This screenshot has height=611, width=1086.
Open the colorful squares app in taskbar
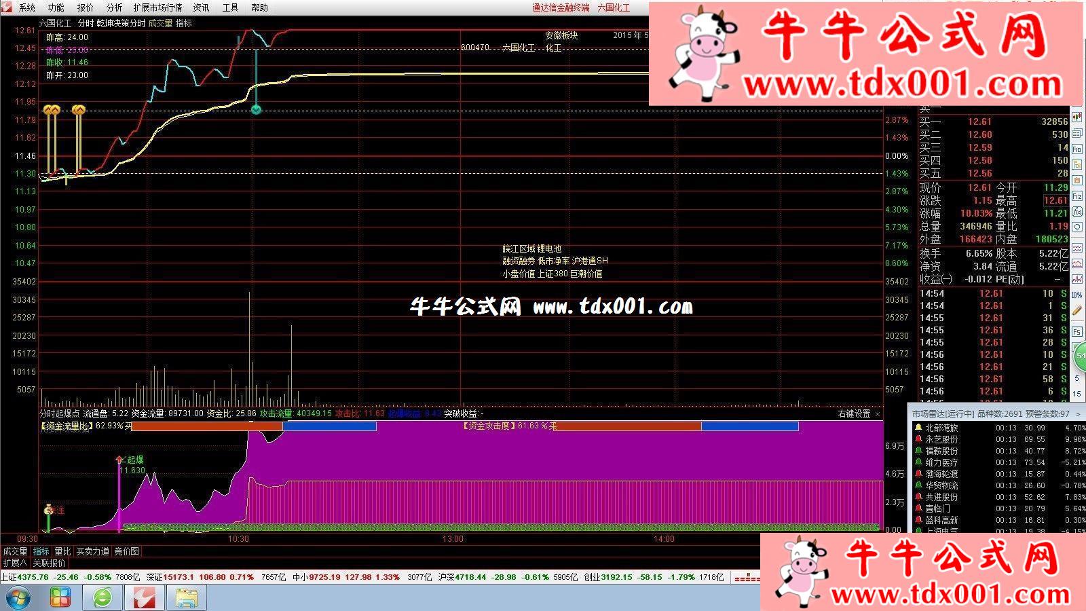point(60,597)
